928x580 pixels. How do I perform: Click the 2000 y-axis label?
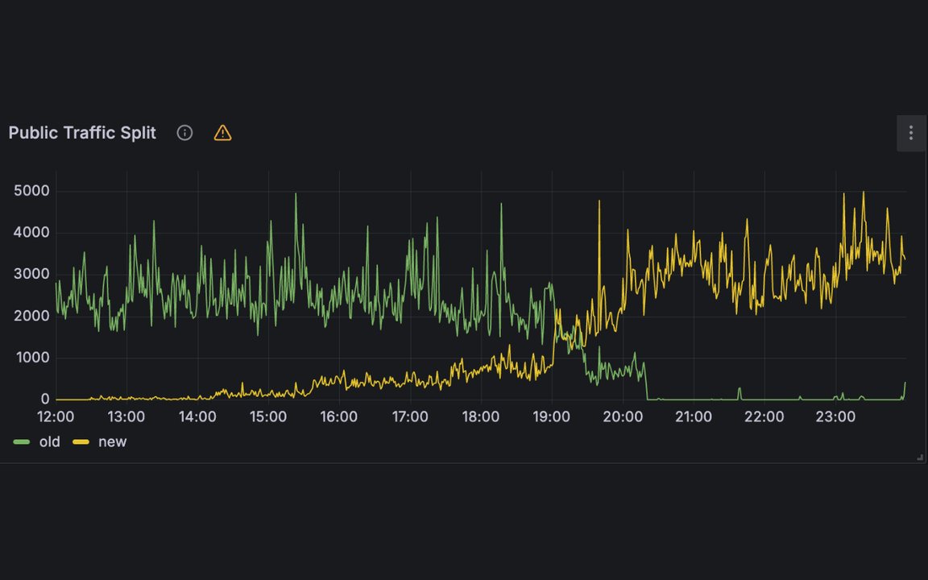(31, 316)
